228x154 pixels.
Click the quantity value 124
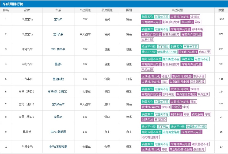point(221,92)
